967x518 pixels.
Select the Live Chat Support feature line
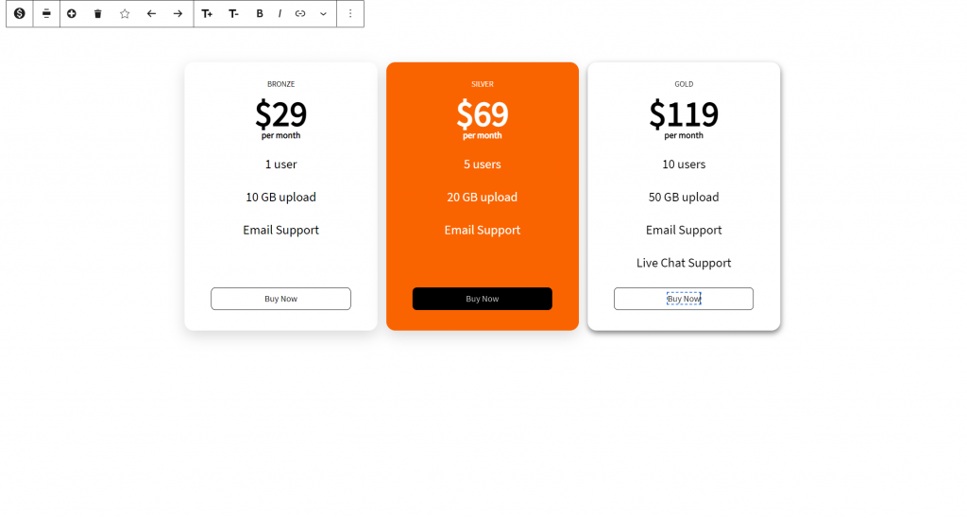pos(684,263)
